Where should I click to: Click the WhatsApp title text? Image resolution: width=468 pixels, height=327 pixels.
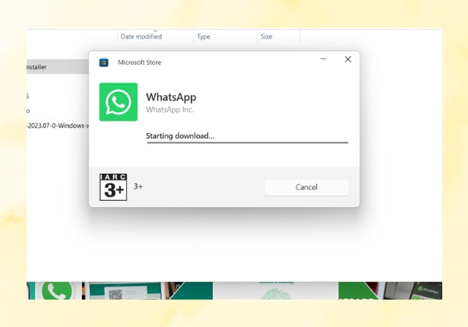click(171, 97)
